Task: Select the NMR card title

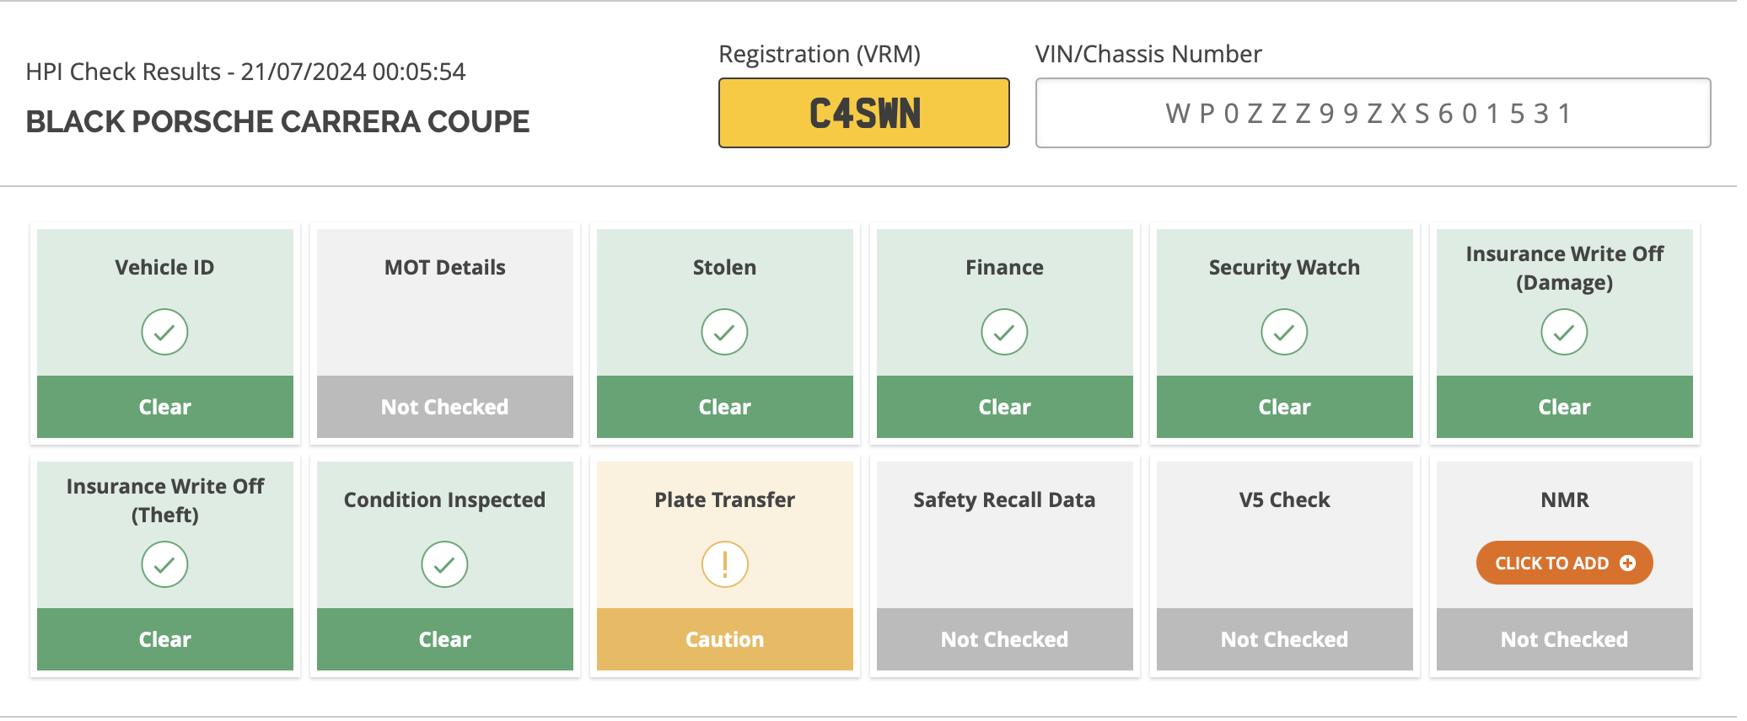Action: pos(1565,499)
